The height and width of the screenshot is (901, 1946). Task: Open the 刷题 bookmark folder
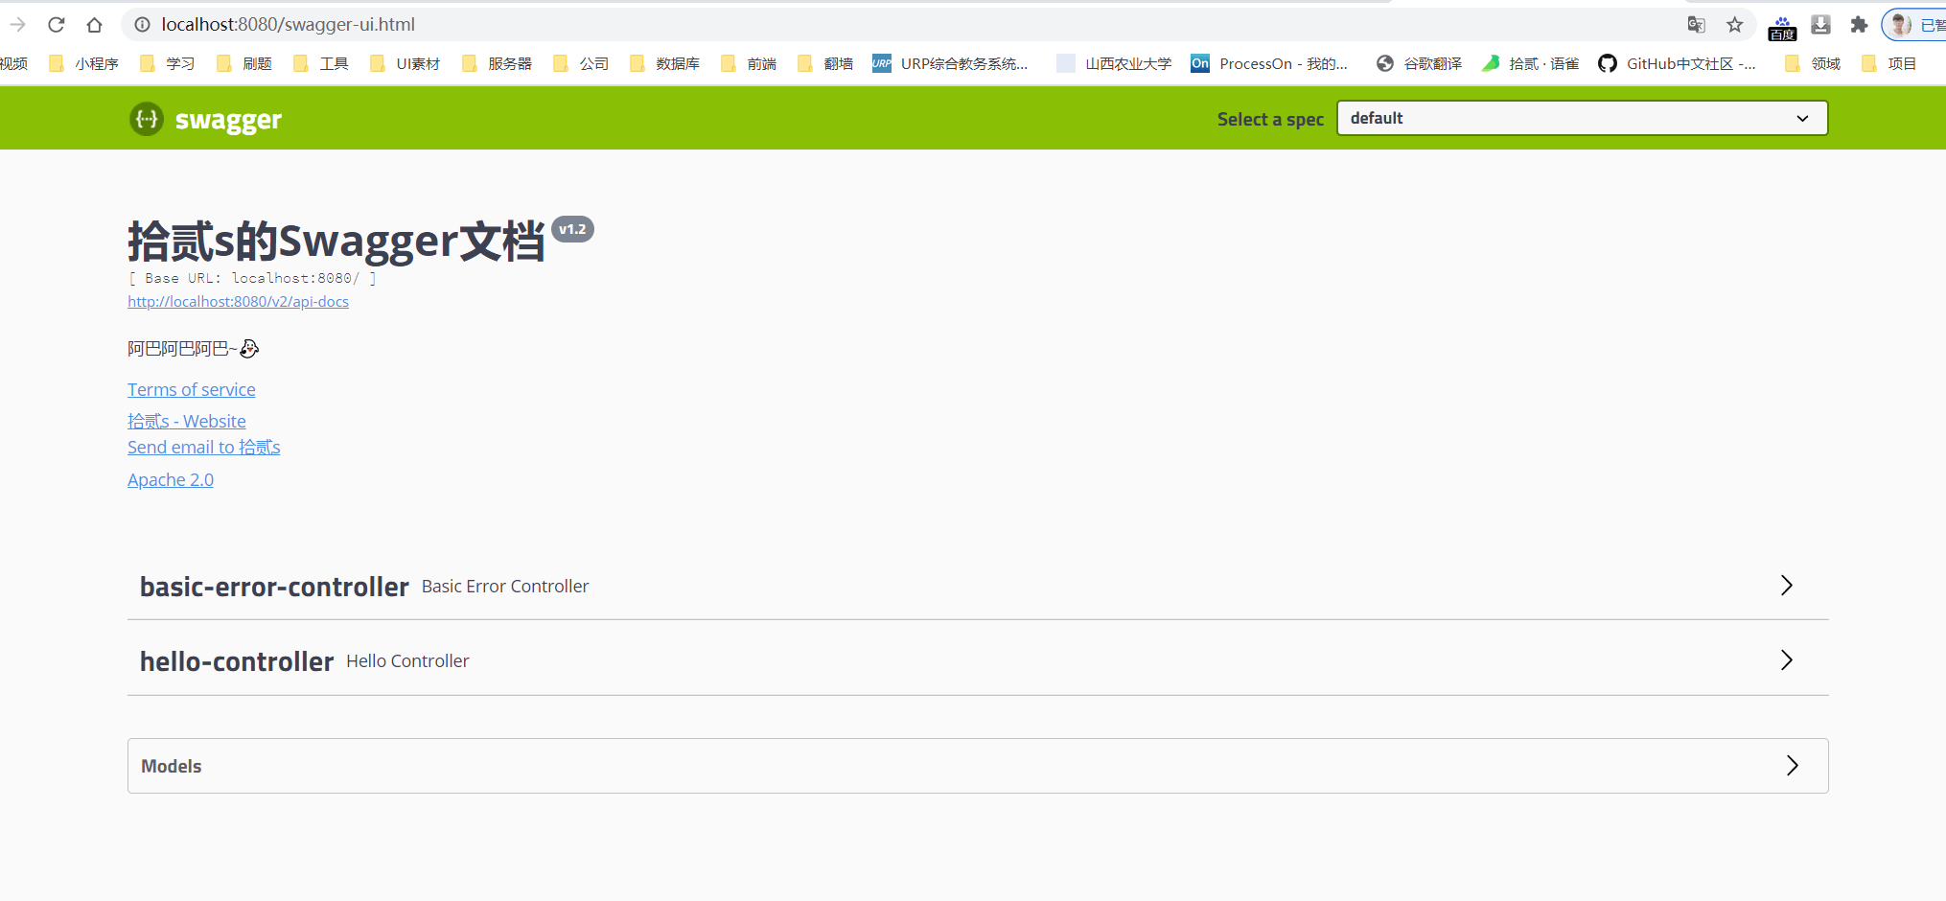pyautogui.click(x=244, y=63)
